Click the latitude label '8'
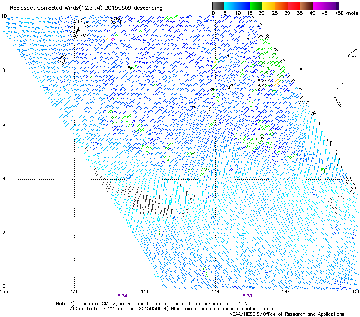This screenshot has width=360, height=317. click(x=4, y=70)
